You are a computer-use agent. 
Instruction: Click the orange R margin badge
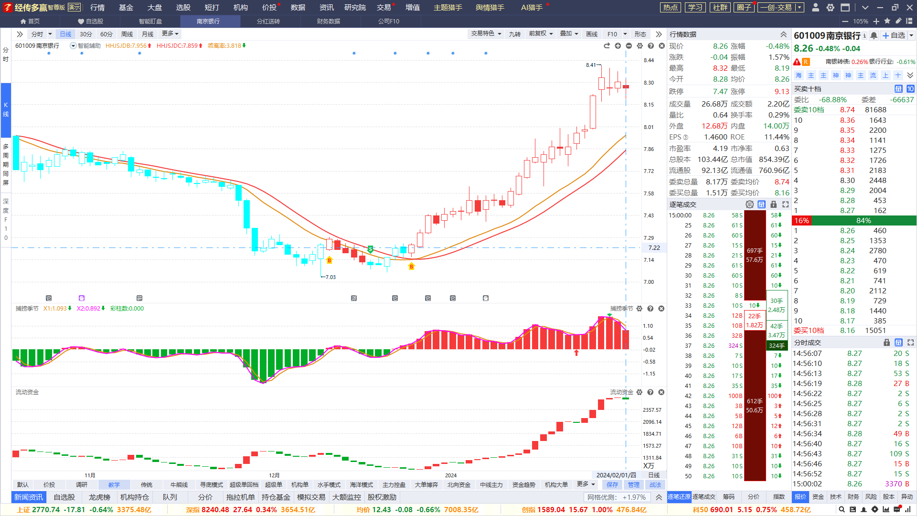click(806, 62)
